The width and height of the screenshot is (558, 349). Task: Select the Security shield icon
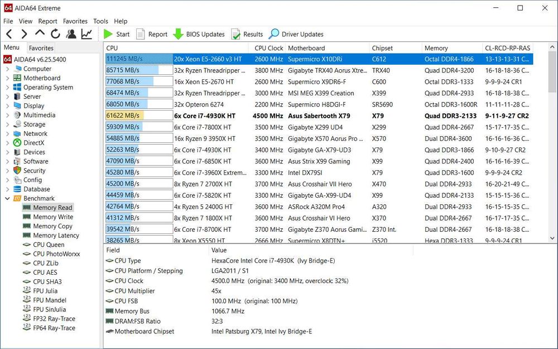(17, 170)
